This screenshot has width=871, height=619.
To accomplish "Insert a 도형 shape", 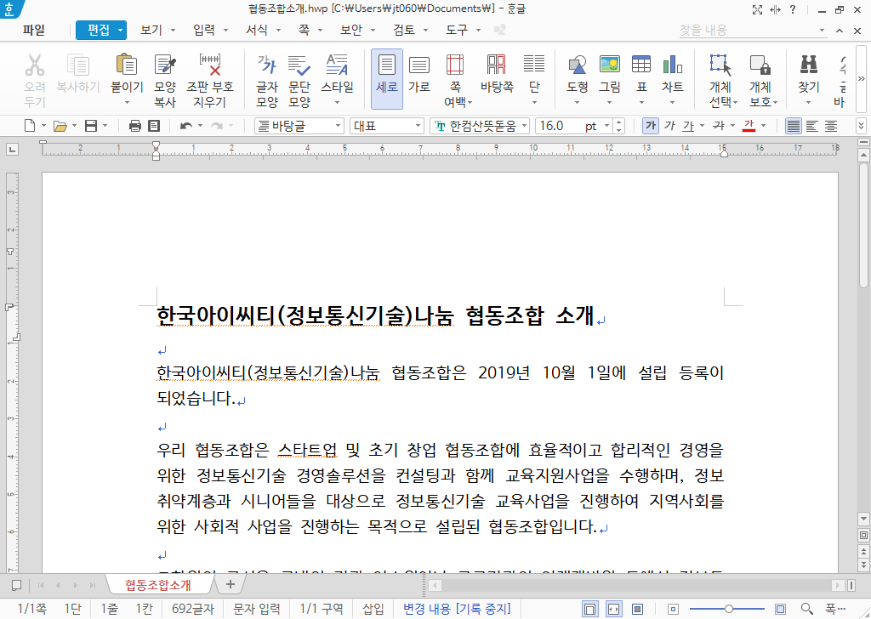I will pyautogui.click(x=578, y=65).
